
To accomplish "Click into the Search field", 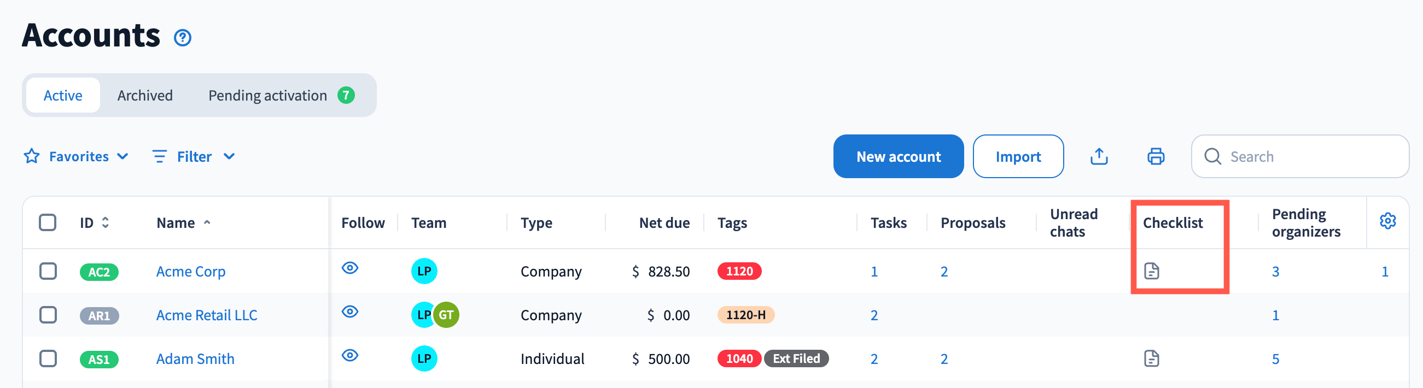I will click(x=1309, y=157).
